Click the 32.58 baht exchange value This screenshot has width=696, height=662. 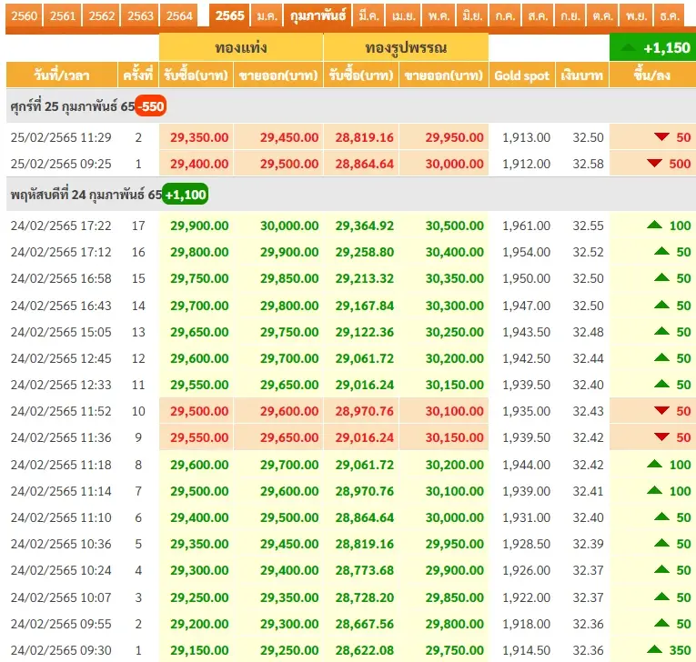coord(588,165)
